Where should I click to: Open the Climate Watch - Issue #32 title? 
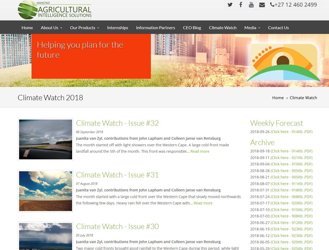click(117, 123)
